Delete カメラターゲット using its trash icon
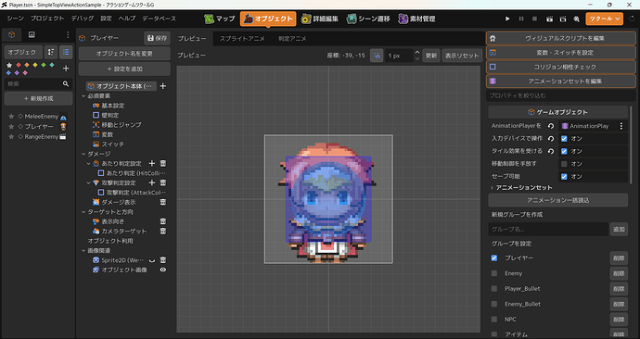Image resolution: width=640 pixels, height=339 pixels. coord(163,231)
